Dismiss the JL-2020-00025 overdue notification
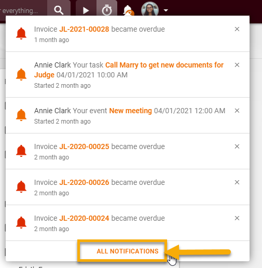Screen dimensions: 262x268 [237, 146]
